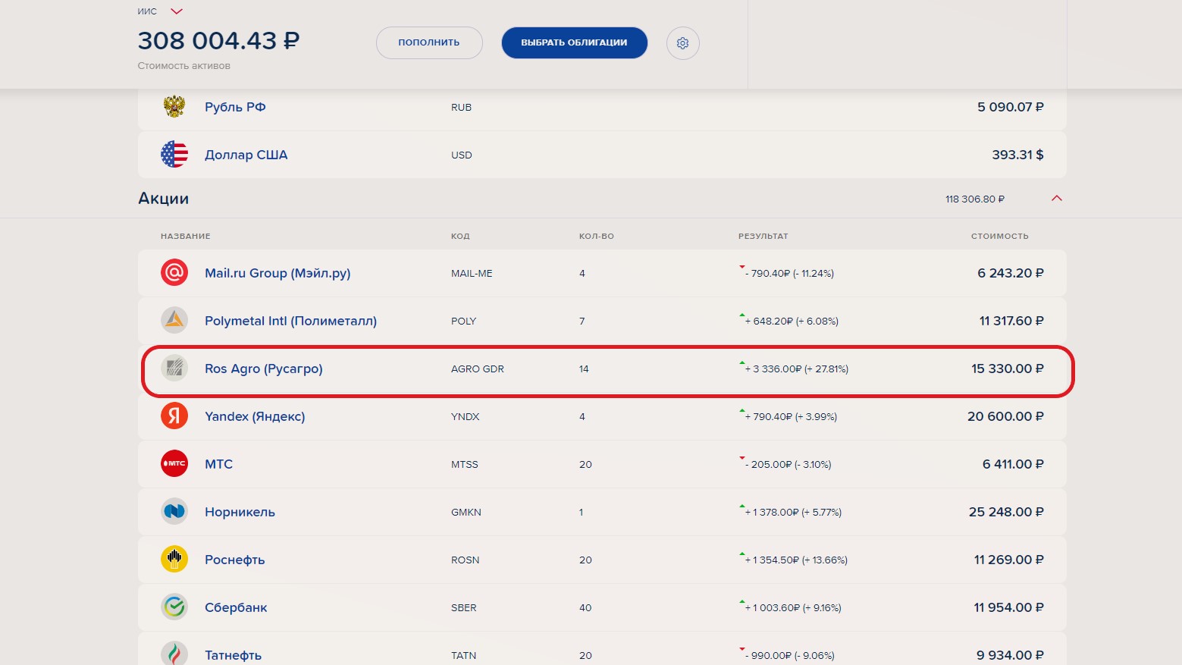Open the Доллар США link
1182x665 pixels.
246,155
